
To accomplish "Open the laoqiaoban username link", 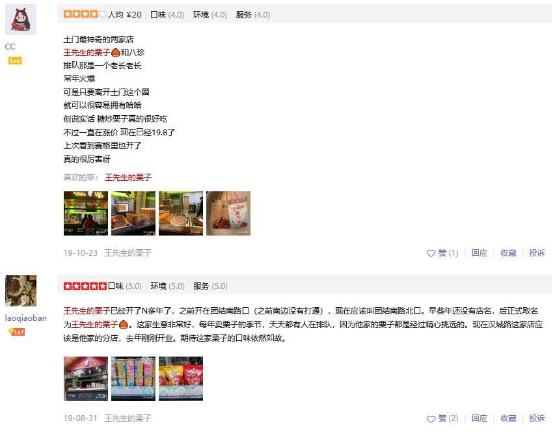I will point(25,318).
